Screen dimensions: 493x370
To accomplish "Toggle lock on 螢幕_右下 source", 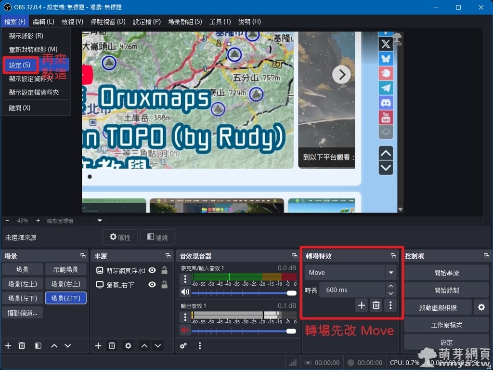I will coord(164,285).
